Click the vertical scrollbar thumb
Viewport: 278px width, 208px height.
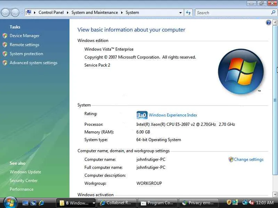coord(275,100)
